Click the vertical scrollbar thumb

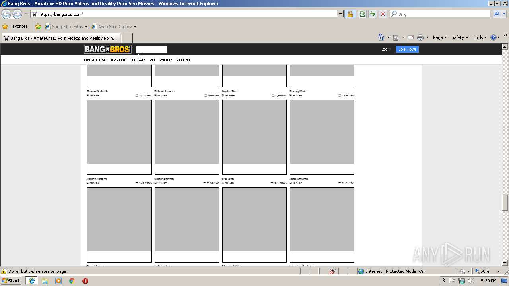(505, 203)
